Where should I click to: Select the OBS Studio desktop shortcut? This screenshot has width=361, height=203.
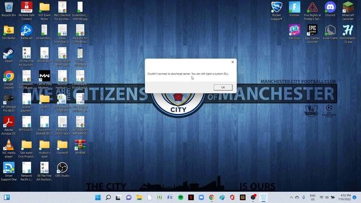pyautogui.click(x=62, y=170)
